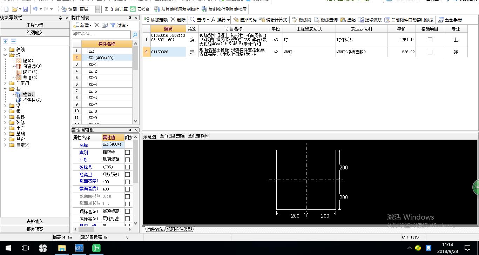Screen dimensions: 479x255
Task: Click the 做法刷 brush tool
Action: click(x=302, y=20)
